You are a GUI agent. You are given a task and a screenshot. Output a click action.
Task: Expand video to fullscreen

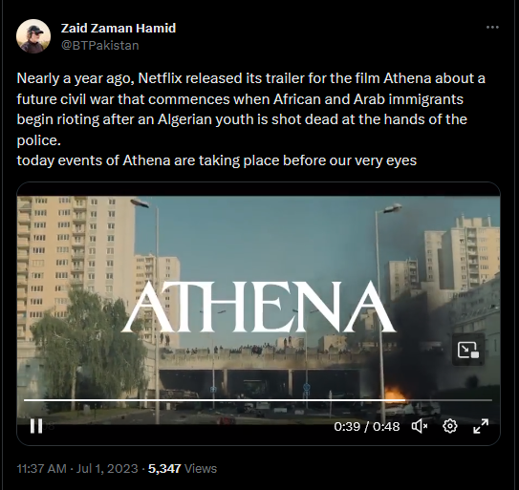481,426
